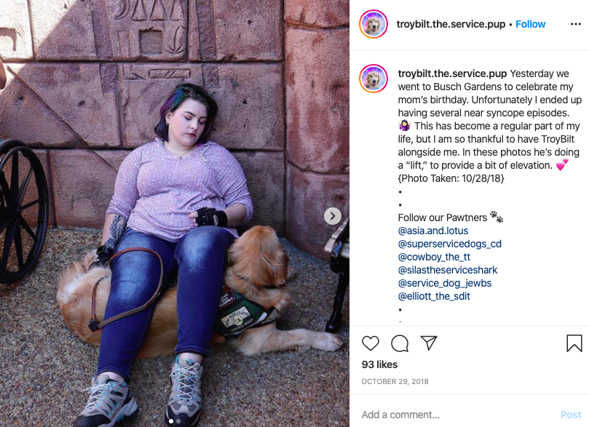Visit @silastheserviceshark profile link
The image size is (589, 427).
click(x=447, y=270)
